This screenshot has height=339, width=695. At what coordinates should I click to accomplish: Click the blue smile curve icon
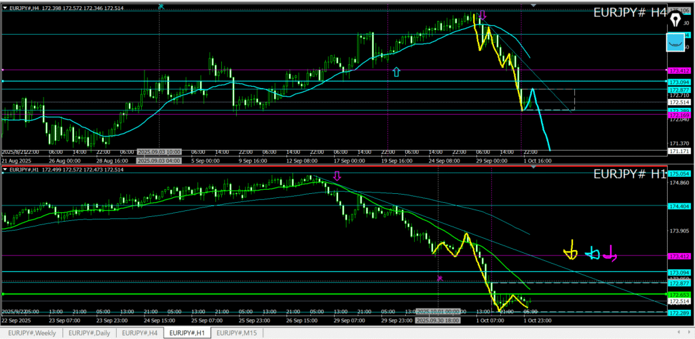tap(675, 43)
